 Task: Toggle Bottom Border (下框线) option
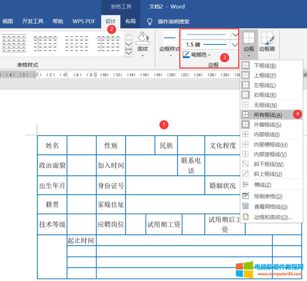(265, 65)
